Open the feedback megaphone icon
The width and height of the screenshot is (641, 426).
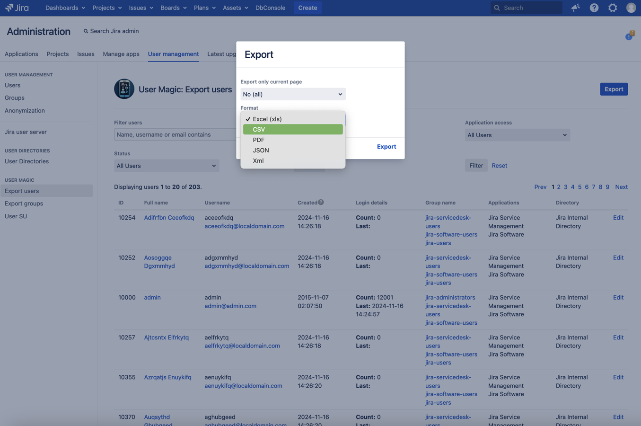pos(575,8)
